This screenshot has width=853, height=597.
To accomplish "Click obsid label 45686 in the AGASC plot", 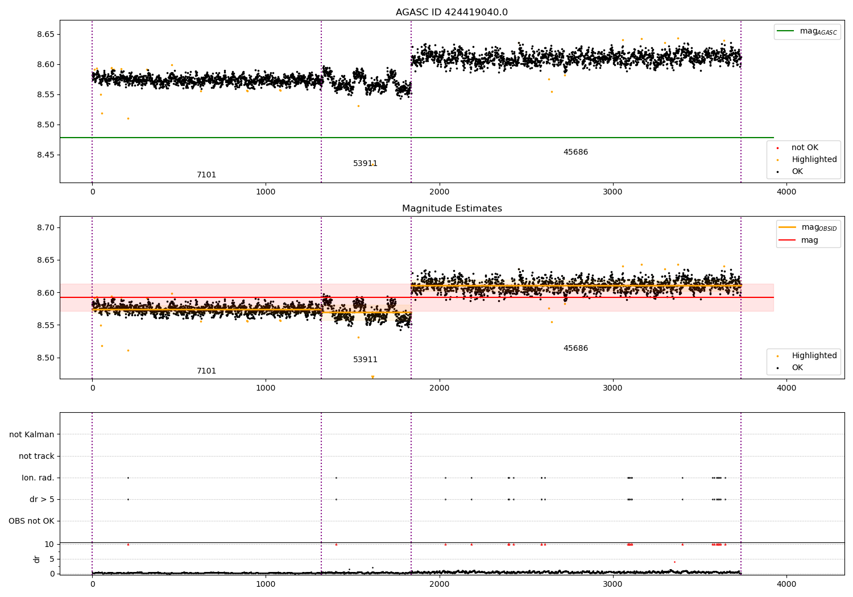I will [x=575, y=152].
